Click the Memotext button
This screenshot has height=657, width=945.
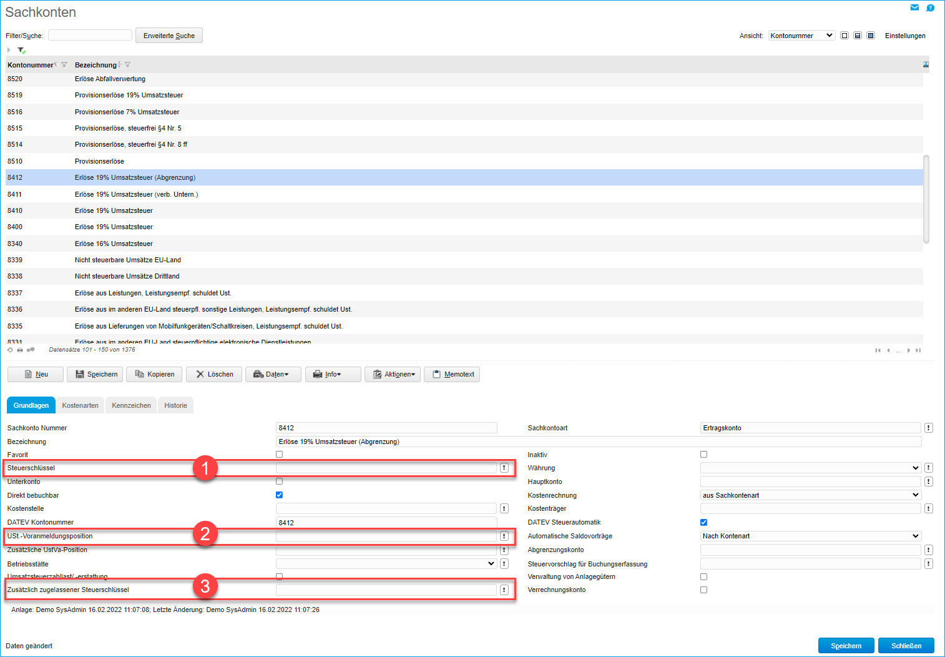(x=452, y=374)
